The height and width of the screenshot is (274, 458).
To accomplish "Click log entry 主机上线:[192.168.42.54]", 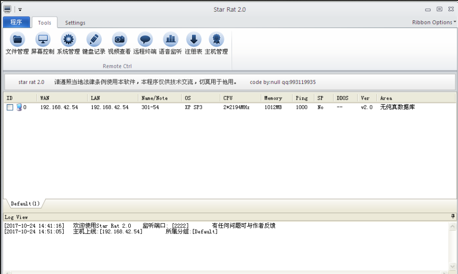I will pos(107,231).
